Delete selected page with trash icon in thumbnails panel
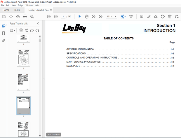The image size is (181, 138). (x=21, y=30)
